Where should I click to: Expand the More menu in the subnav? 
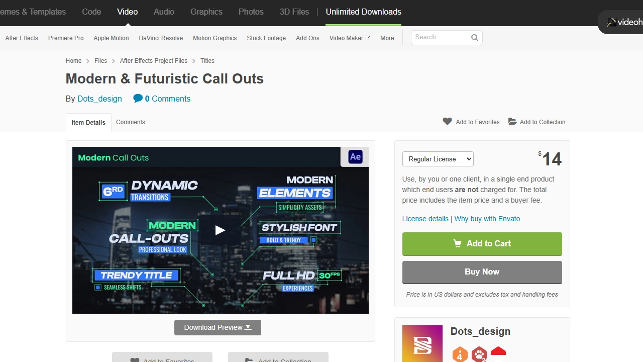pyautogui.click(x=387, y=38)
